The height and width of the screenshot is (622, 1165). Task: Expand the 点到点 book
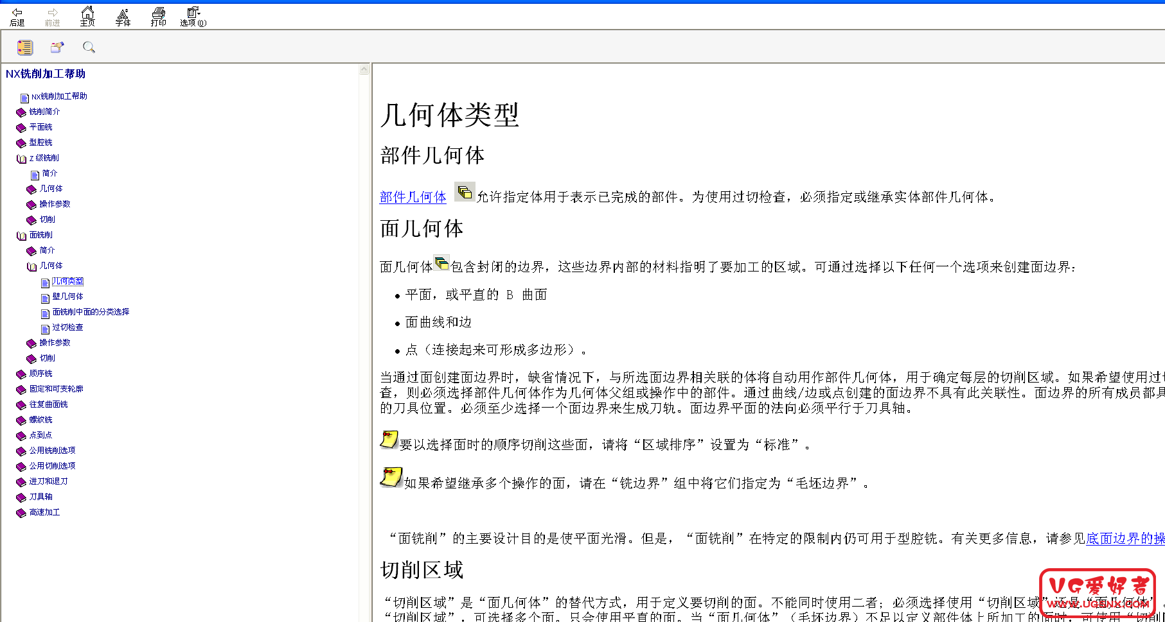click(x=40, y=435)
